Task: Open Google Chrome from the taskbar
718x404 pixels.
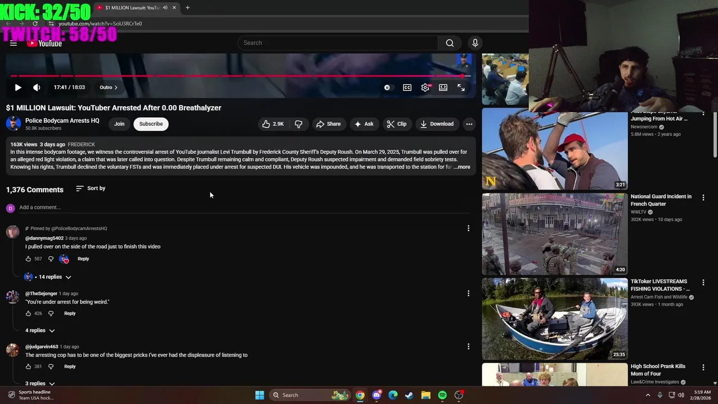Action: (x=360, y=395)
